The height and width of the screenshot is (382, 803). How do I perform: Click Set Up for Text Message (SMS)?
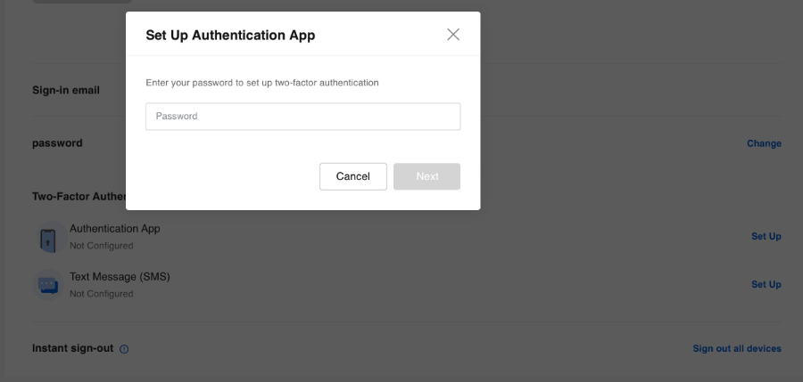[766, 284]
